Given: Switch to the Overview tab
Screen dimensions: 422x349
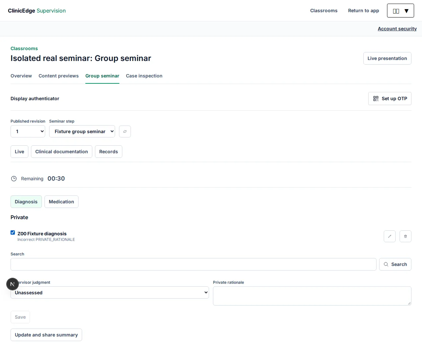Looking at the screenshot, I should 21,76.
